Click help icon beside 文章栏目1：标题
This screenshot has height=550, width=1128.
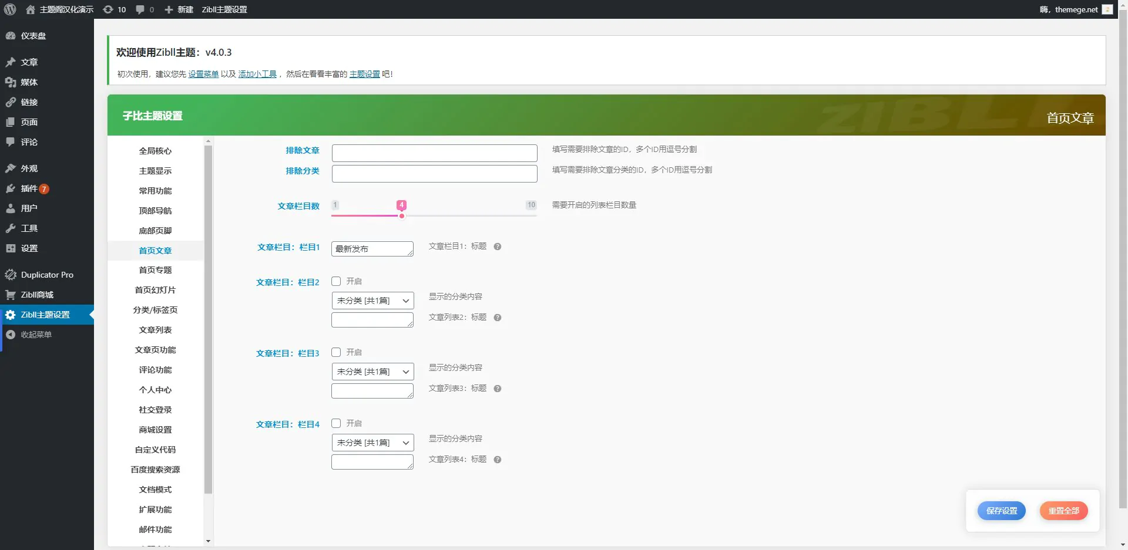498,247
